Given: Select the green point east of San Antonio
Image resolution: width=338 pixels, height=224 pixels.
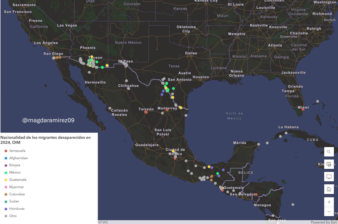Looking at the screenshot, I should [x=174, y=88].
